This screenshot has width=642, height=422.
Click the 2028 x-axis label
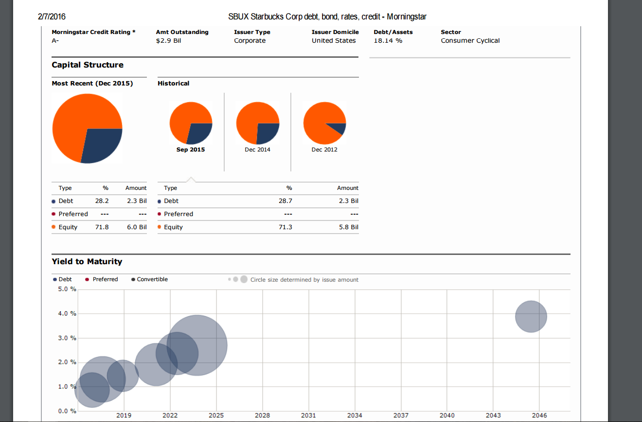click(x=262, y=415)
